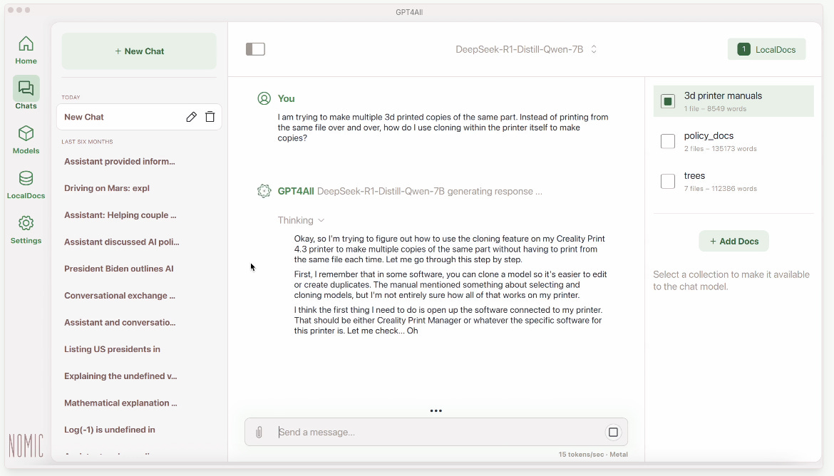Click the user avatar icon beside You
This screenshot has height=476, width=834.
pos(264,98)
